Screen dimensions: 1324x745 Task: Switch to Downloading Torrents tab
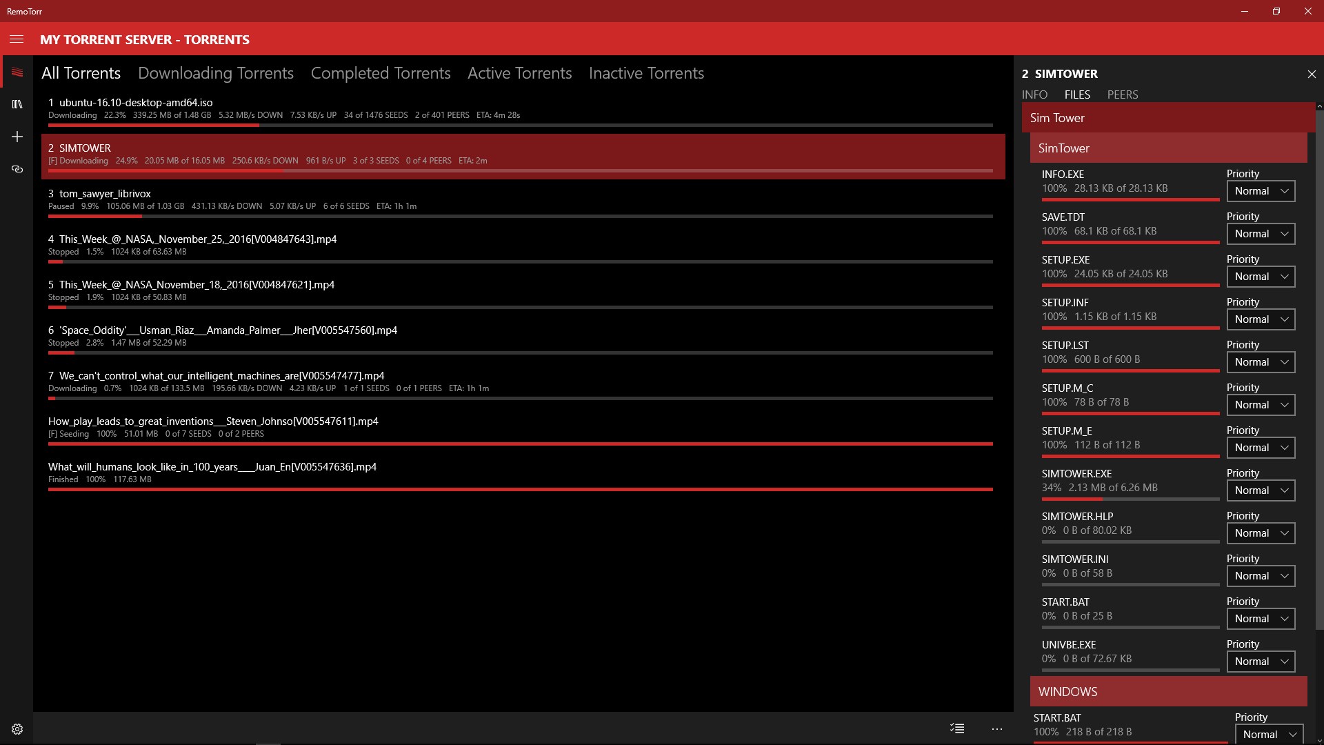215,73
